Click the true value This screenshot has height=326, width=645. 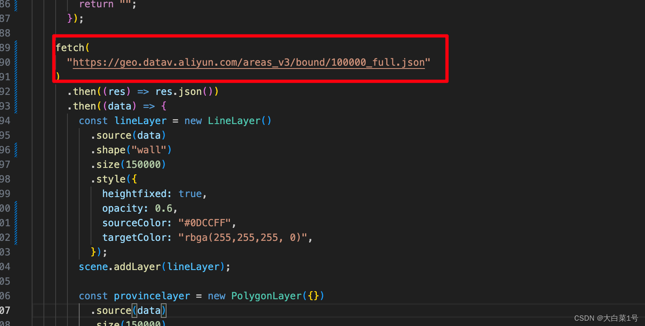[x=190, y=194]
